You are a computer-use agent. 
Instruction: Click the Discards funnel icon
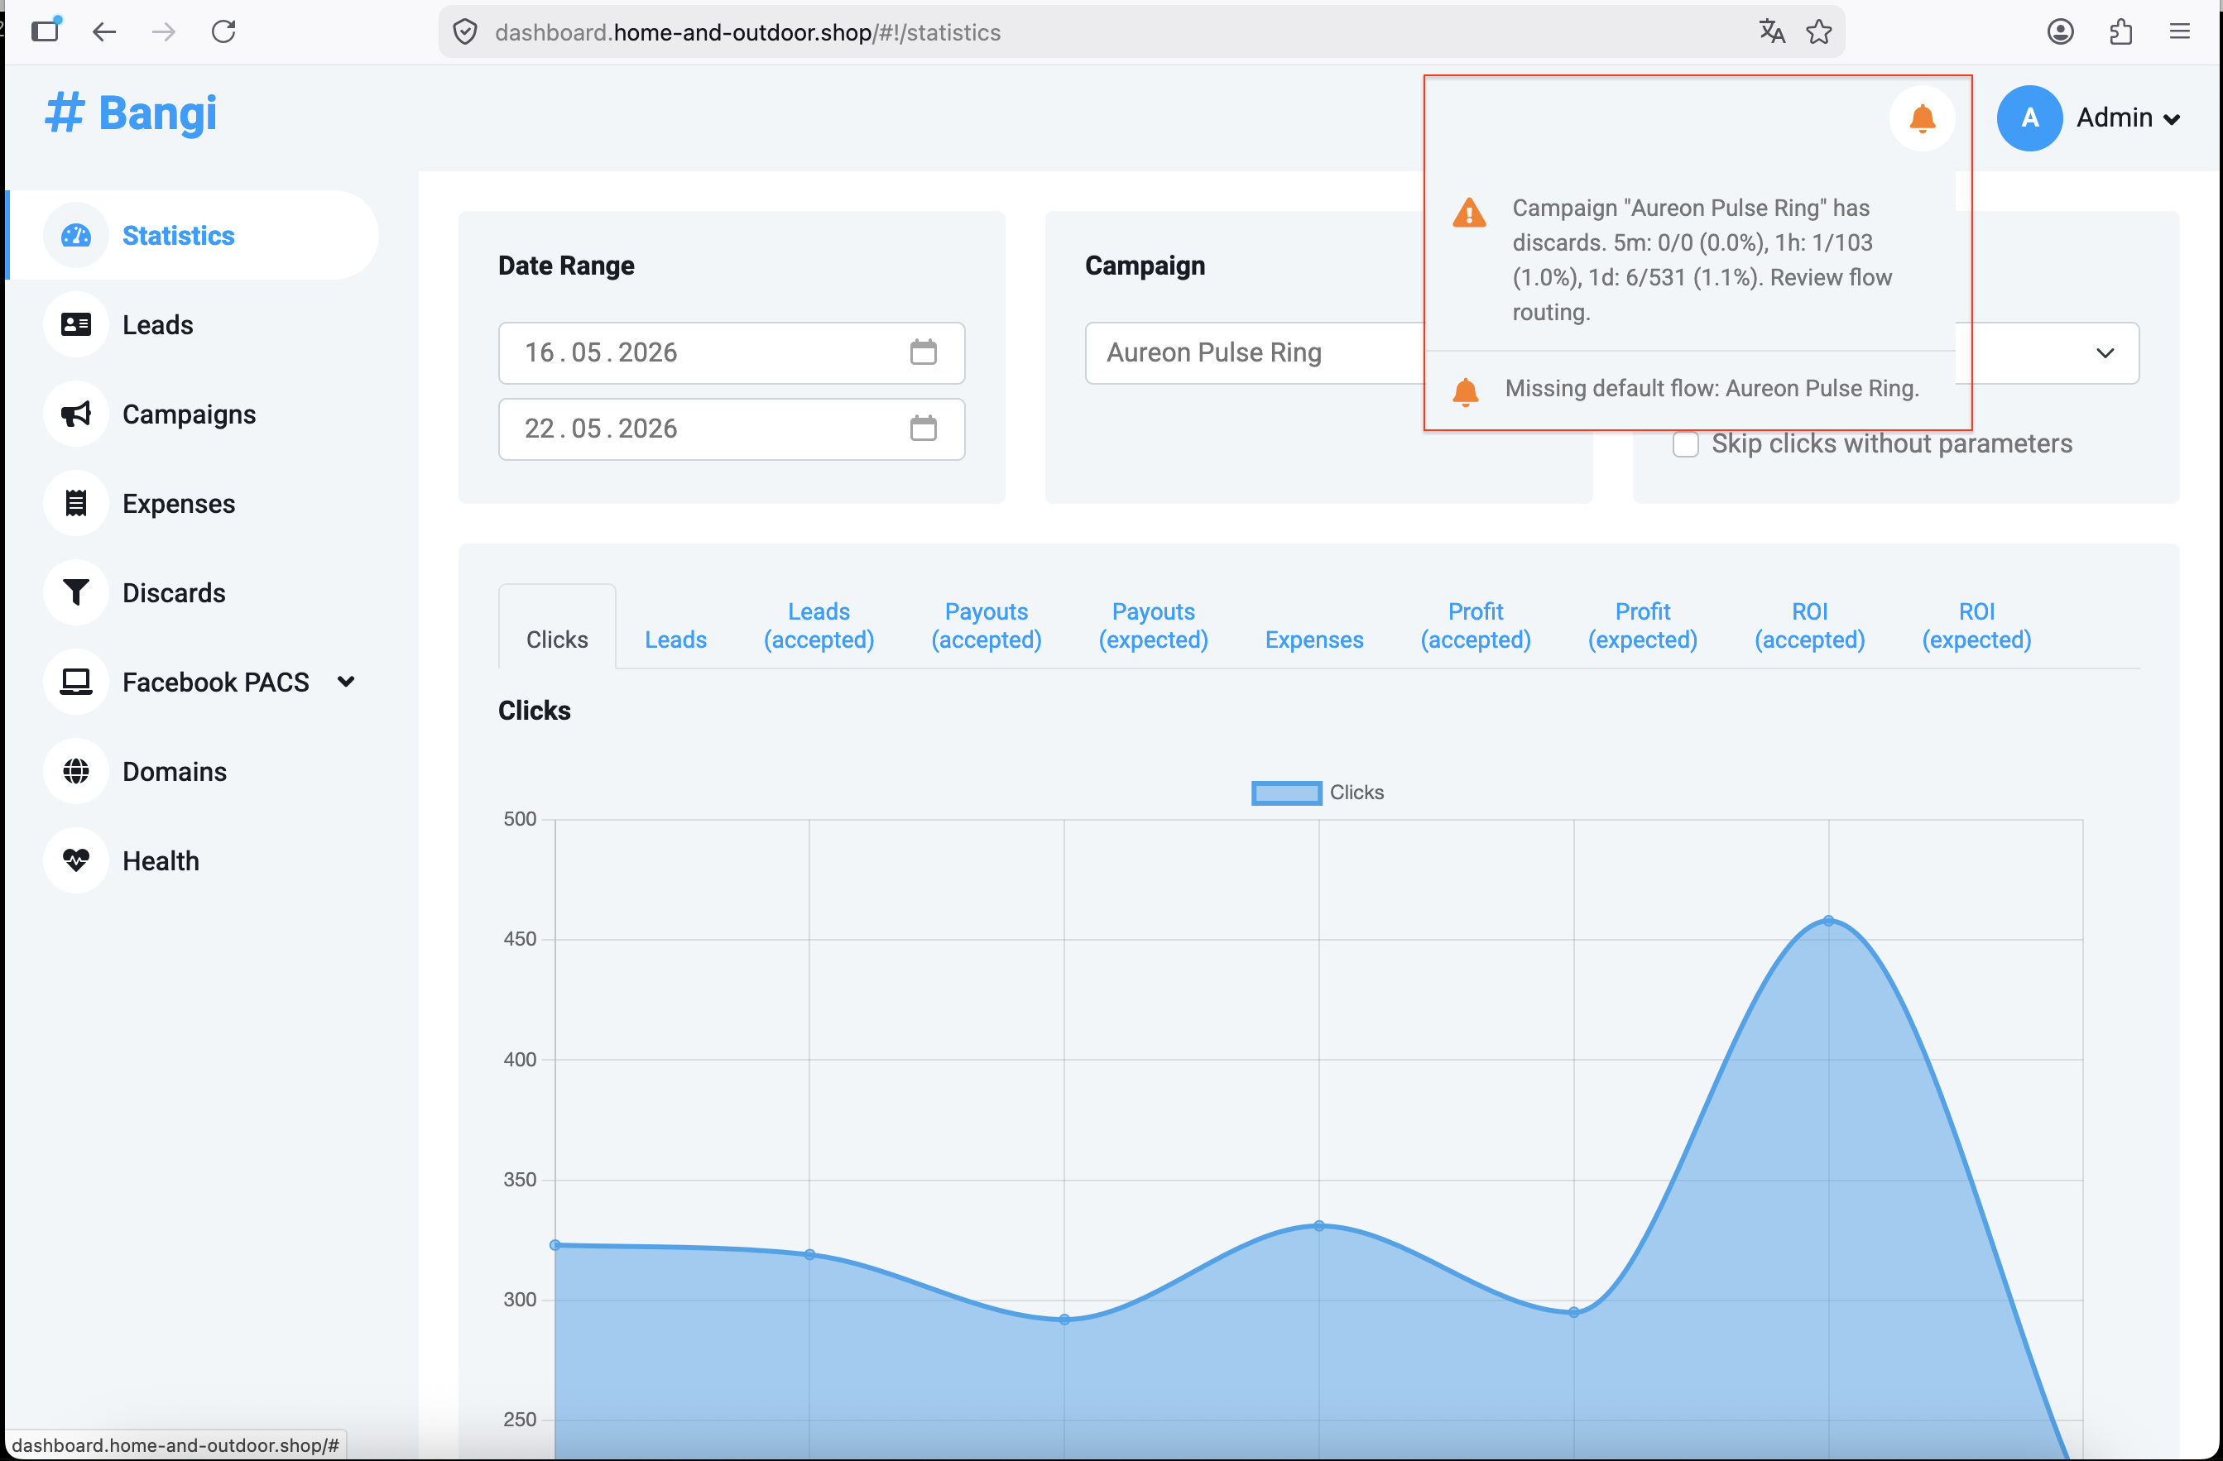[x=75, y=593]
